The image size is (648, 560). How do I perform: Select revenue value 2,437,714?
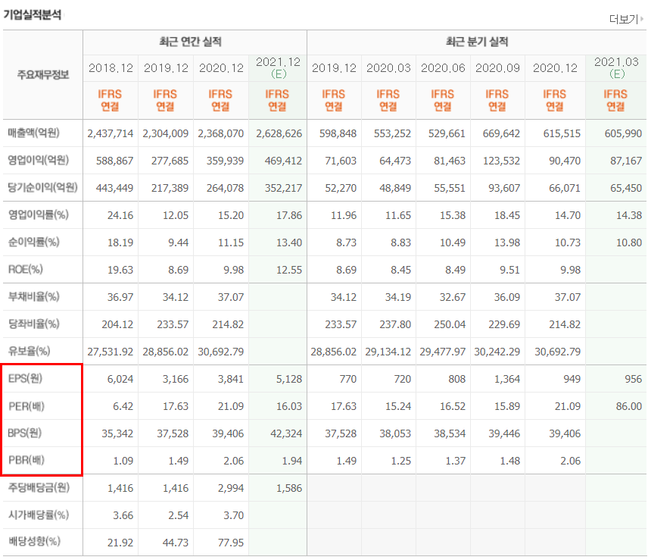click(x=111, y=133)
